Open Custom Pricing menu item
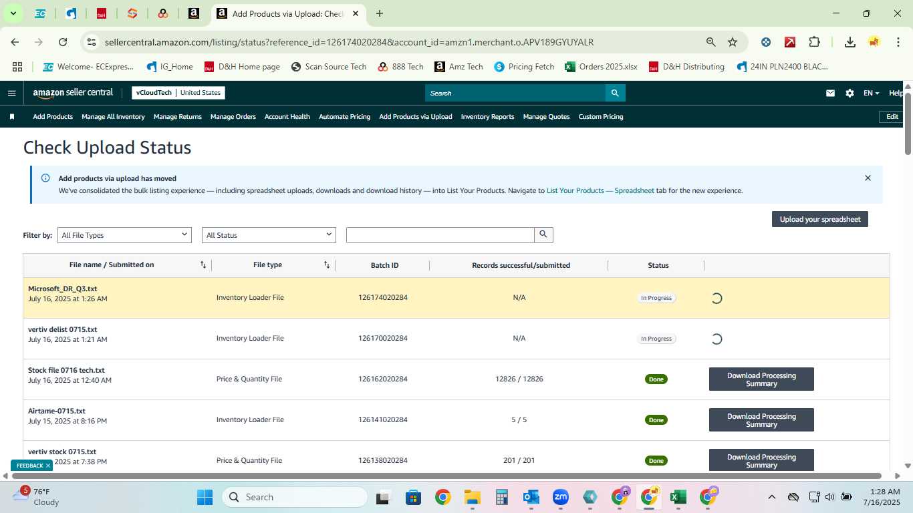The image size is (913, 513). [x=601, y=116]
